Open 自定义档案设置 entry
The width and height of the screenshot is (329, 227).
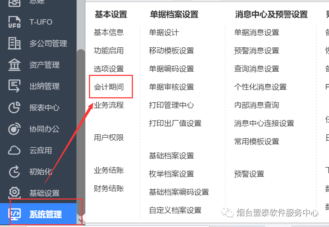pyautogui.click(x=175, y=210)
